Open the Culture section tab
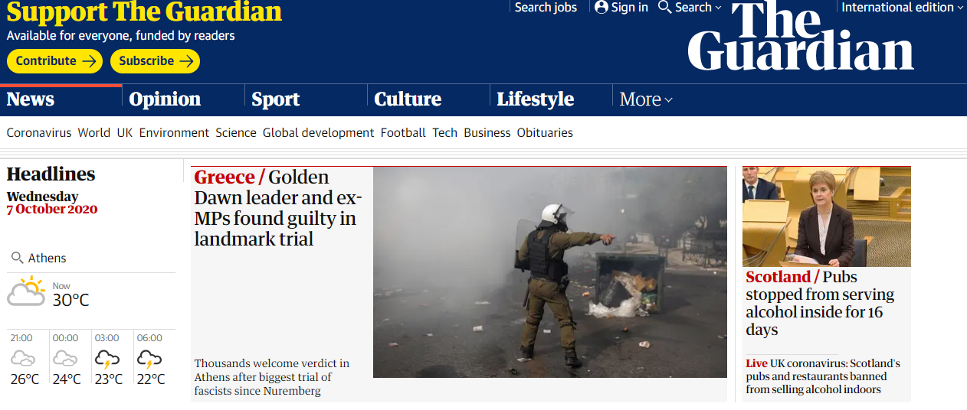The image size is (967, 410). (408, 99)
